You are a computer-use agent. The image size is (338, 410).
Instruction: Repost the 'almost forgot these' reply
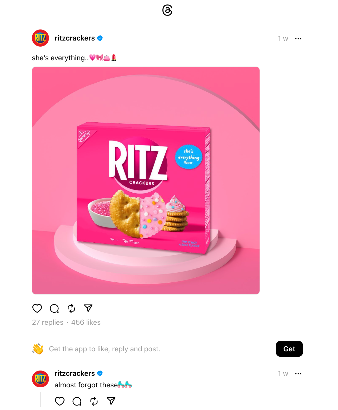pos(94,401)
